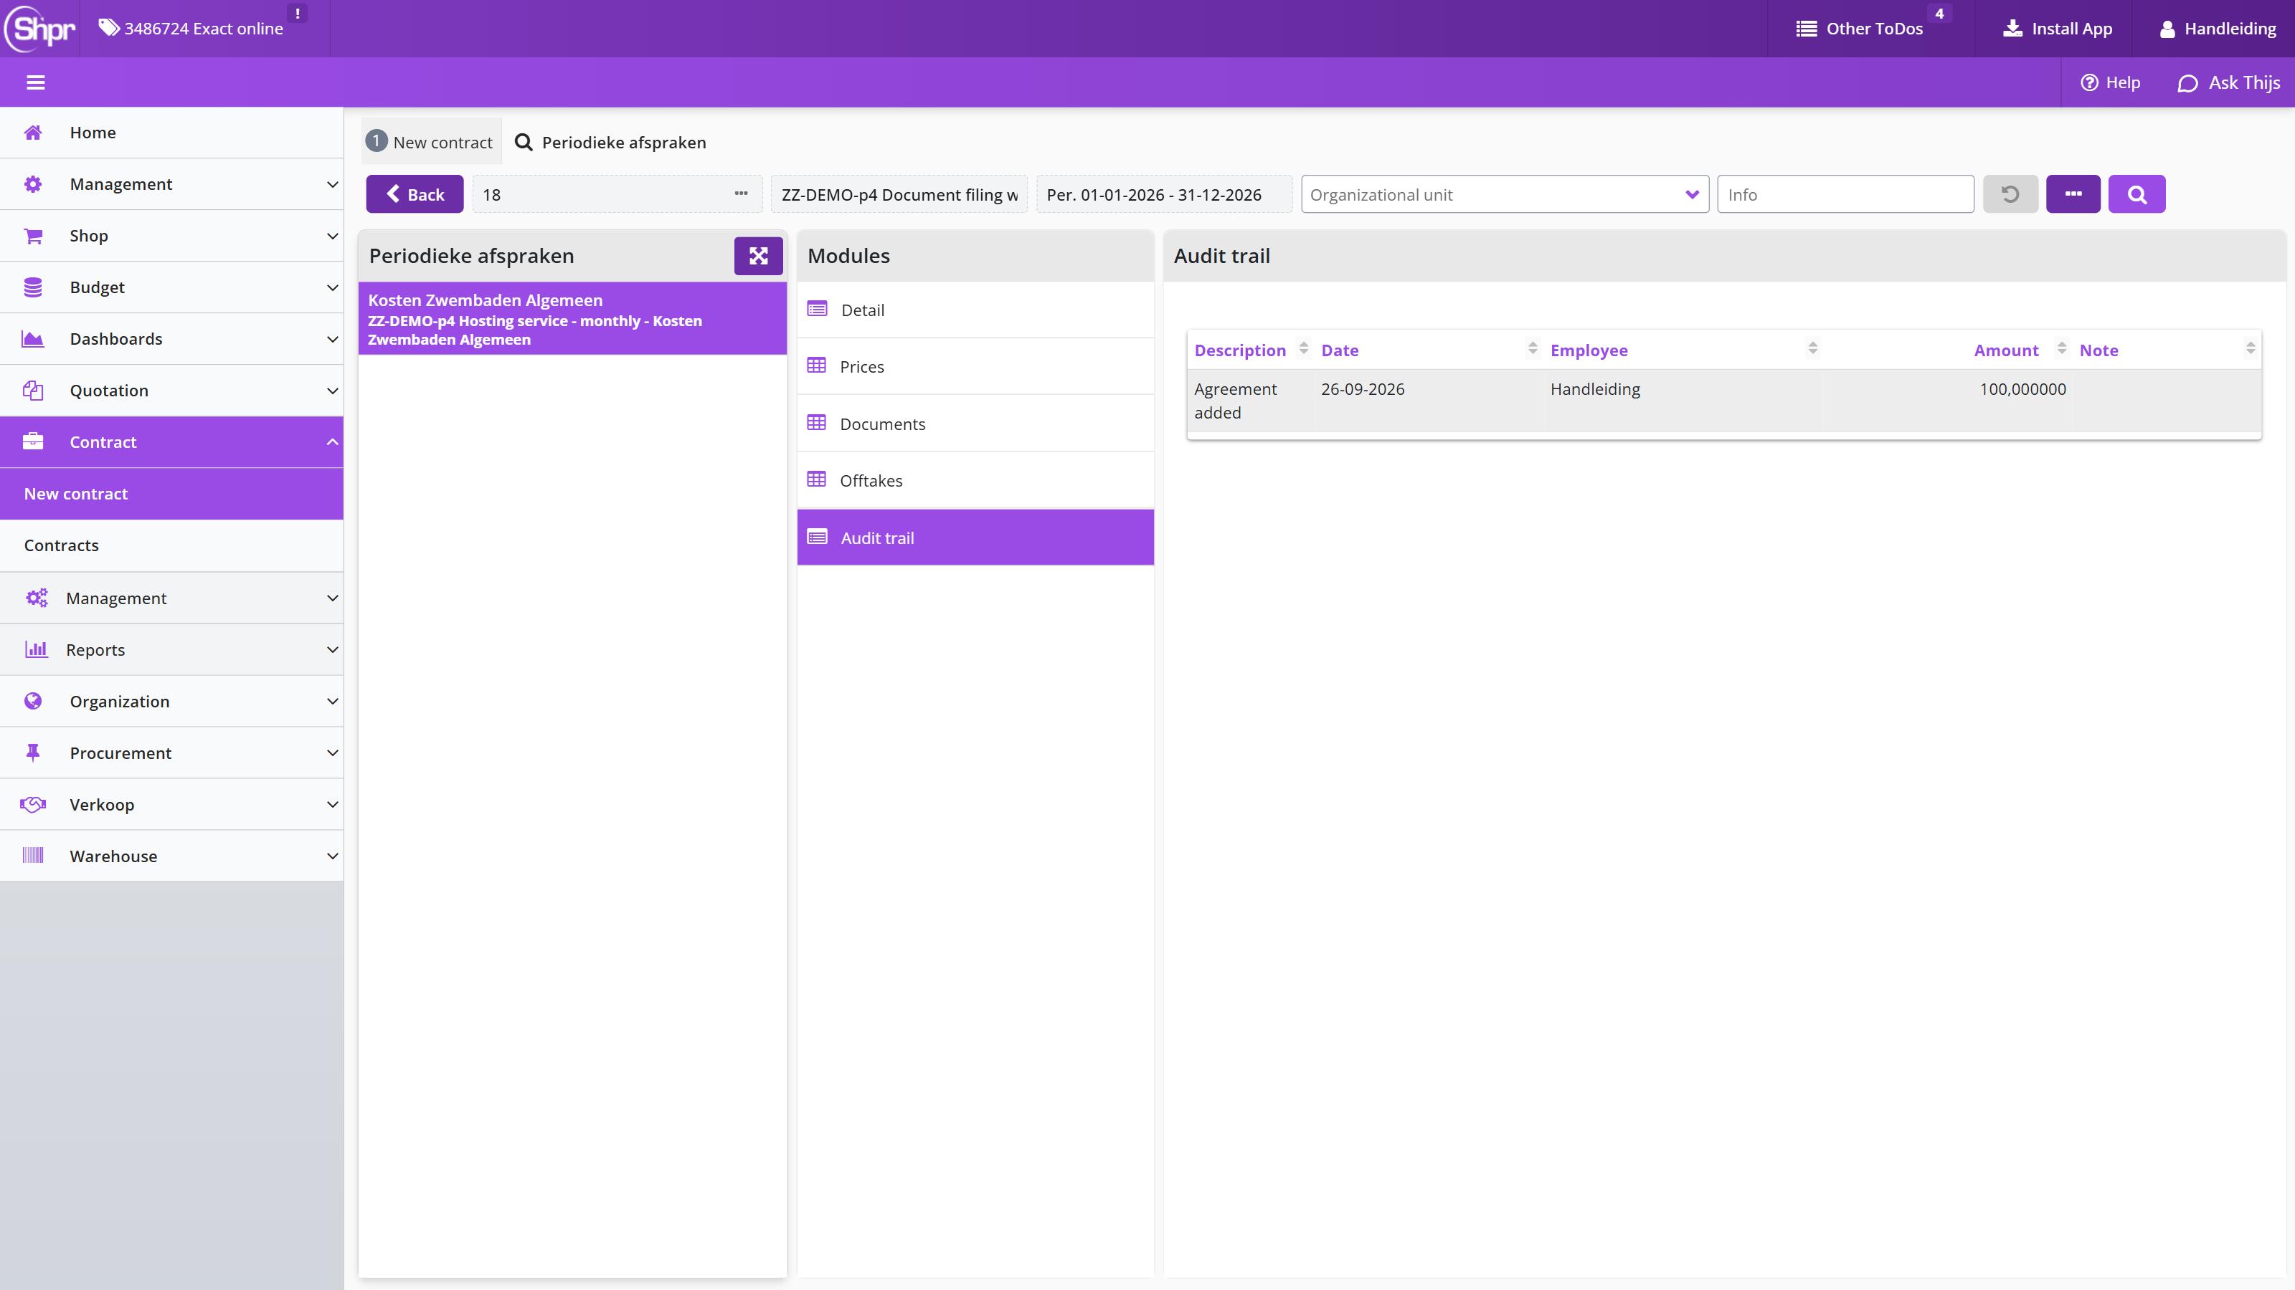2295x1290 pixels.
Task: Switch to the New contract tab
Action: (x=431, y=143)
